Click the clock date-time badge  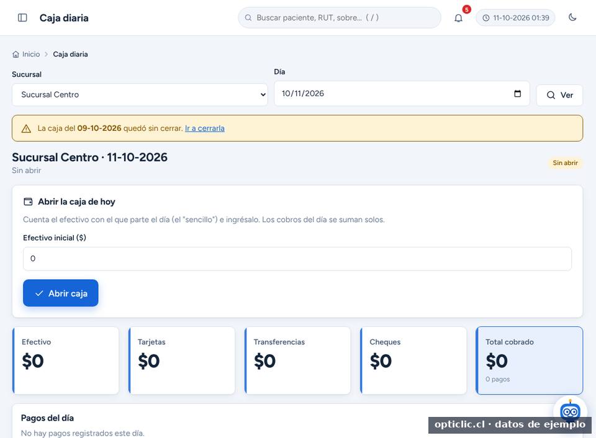tap(515, 18)
